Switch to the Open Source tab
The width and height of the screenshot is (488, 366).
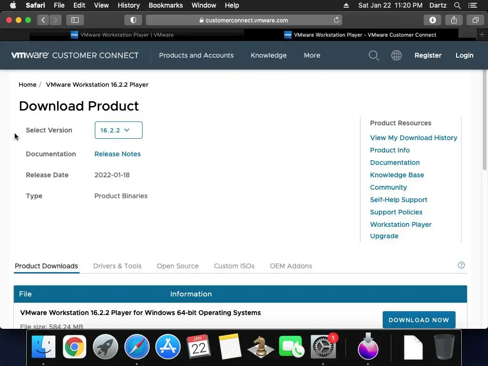click(178, 266)
